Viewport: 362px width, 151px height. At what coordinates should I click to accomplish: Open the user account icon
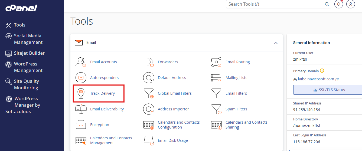351,4
